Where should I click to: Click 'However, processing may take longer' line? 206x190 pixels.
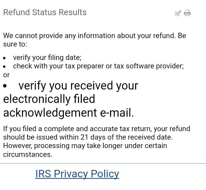pyautogui.click(x=85, y=146)
